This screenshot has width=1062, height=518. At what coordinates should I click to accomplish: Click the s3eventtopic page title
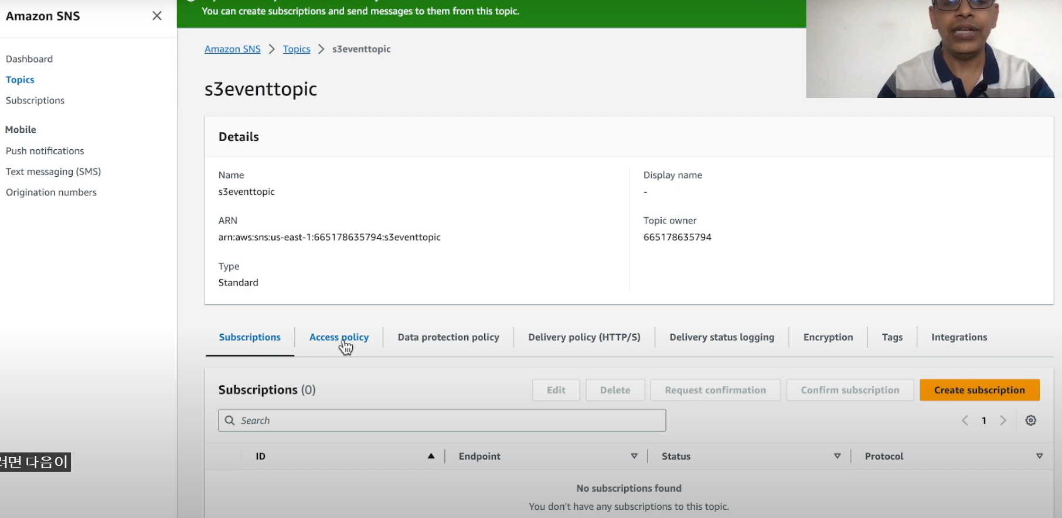[x=261, y=89]
